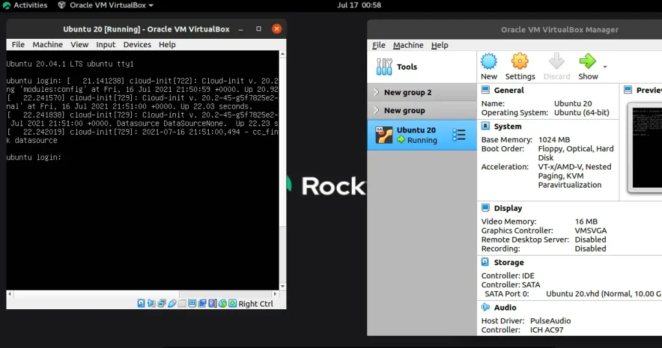Click the keyboard capture green arrow indicator
This screenshot has width=662, height=348.
[233, 303]
